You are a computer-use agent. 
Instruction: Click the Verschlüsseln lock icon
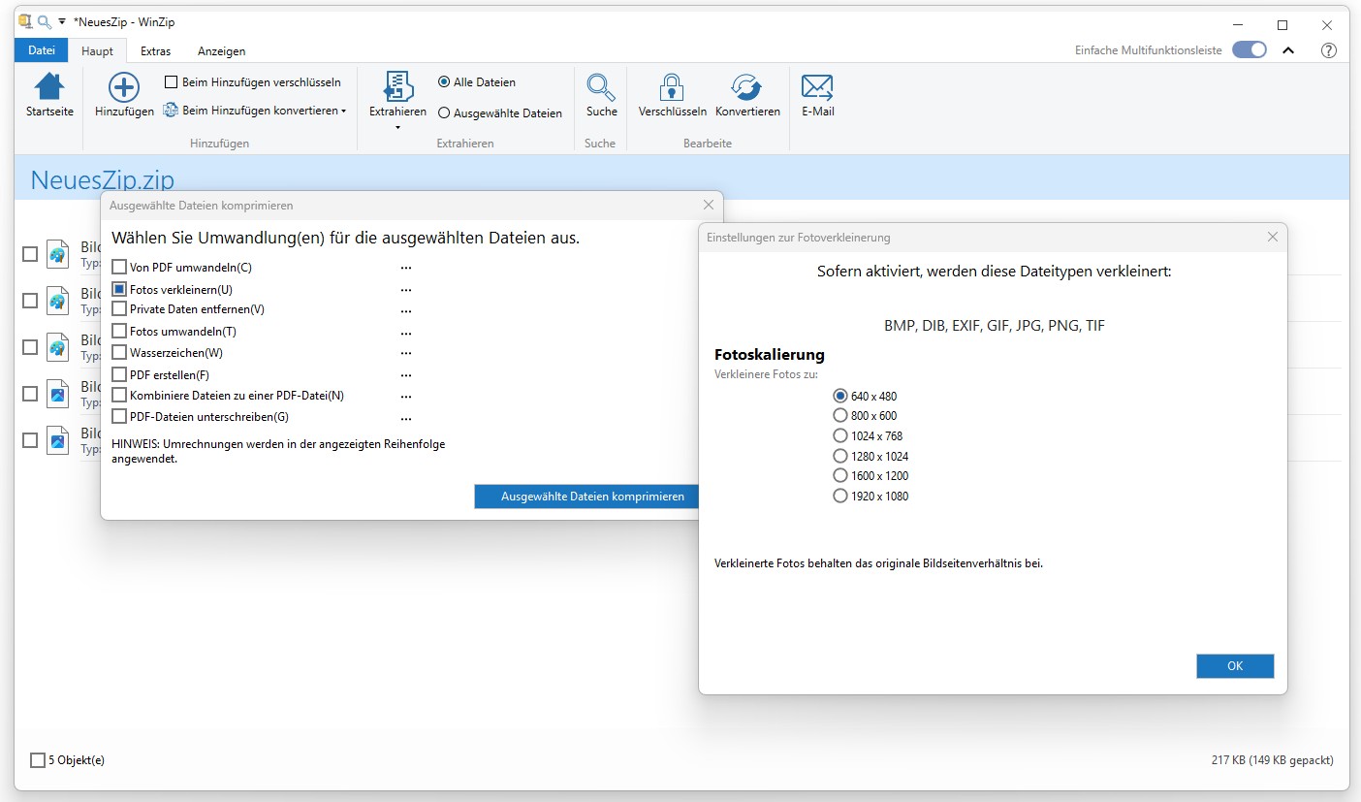672,87
